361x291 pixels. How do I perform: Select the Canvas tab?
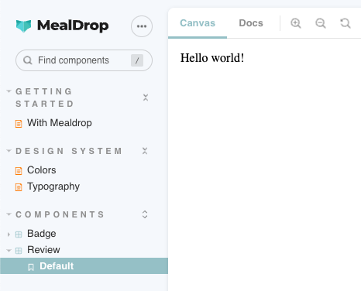click(x=198, y=23)
